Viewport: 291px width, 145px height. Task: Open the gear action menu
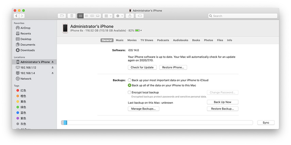tap(119, 16)
